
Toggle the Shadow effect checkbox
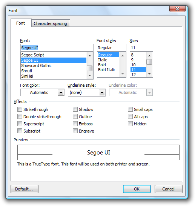click(x=75, y=109)
